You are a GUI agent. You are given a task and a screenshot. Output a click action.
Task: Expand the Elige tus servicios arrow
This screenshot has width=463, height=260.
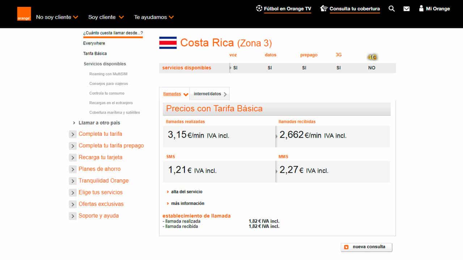point(73,193)
